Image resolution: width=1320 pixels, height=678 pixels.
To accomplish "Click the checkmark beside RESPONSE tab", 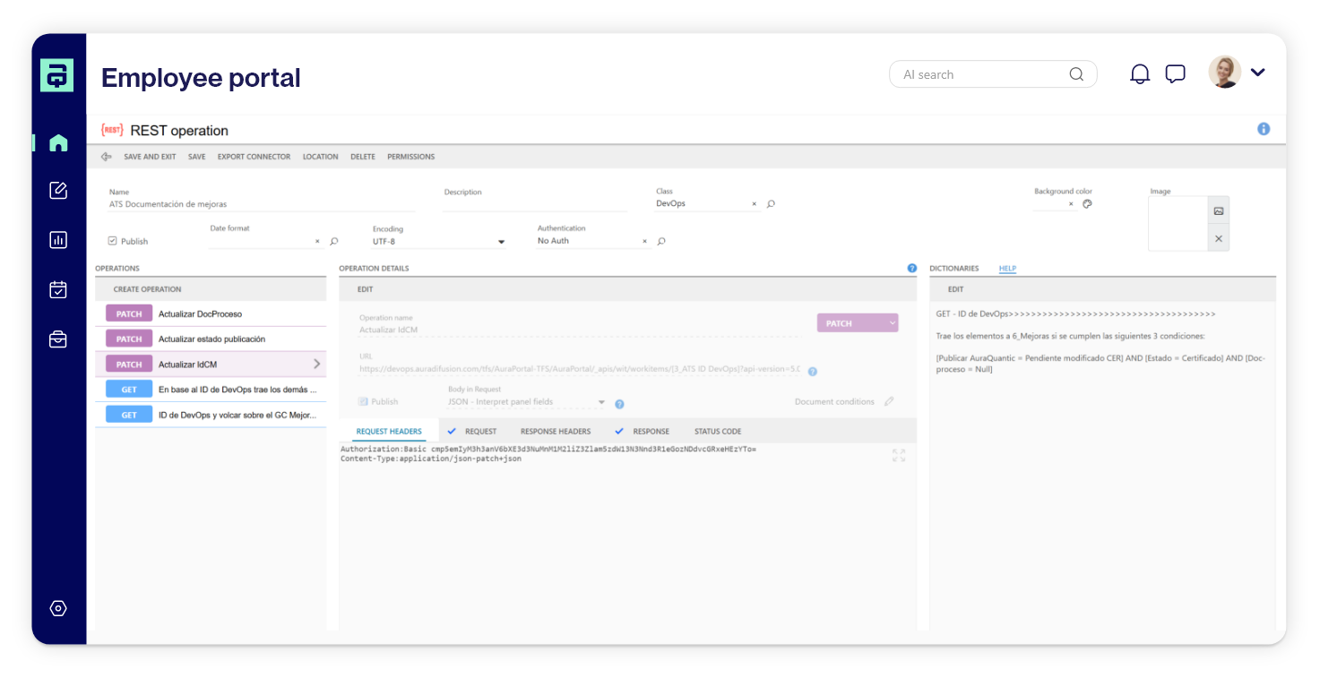I will pyautogui.click(x=618, y=431).
